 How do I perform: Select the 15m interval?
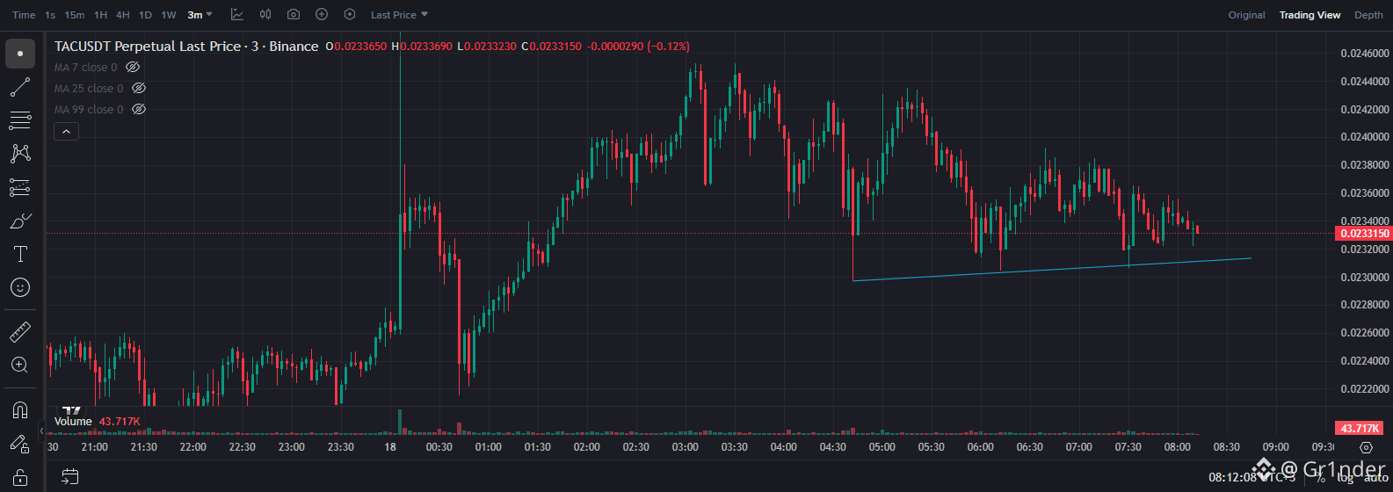coord(75,15)
